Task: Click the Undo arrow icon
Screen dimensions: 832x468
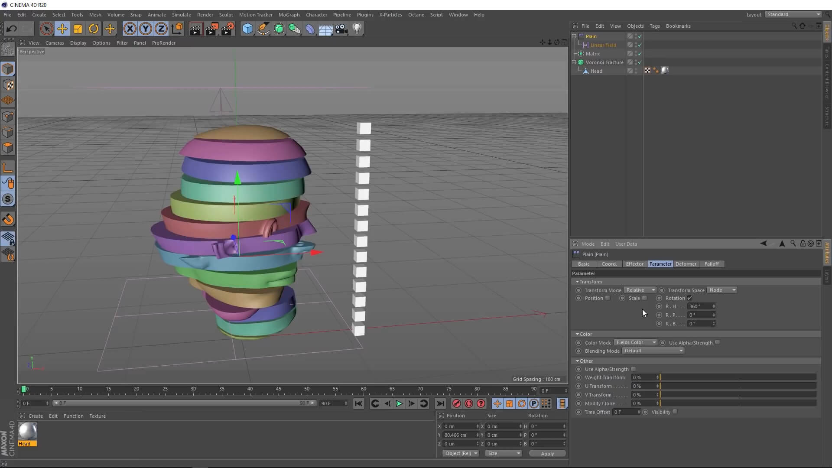Action: click(x=11, y=29)
